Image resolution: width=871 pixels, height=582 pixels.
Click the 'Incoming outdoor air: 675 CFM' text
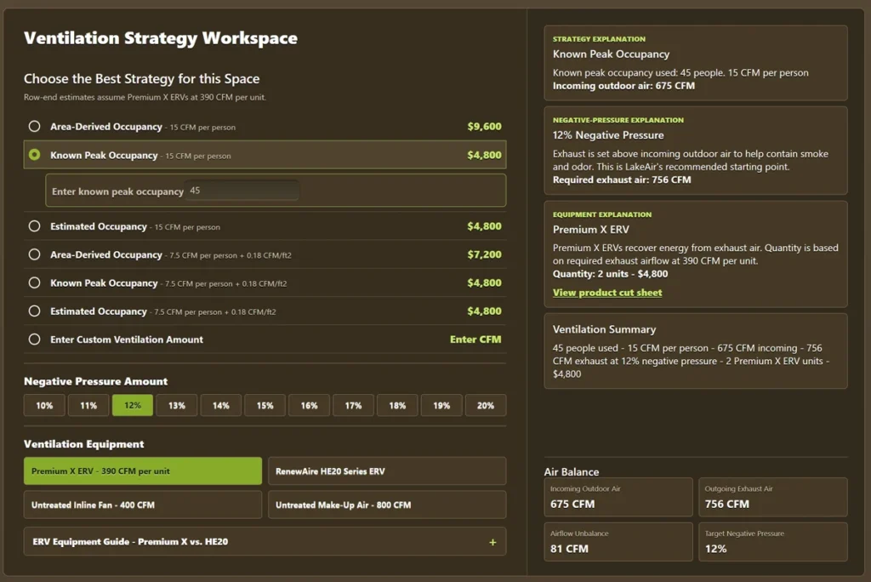(623, 86)
